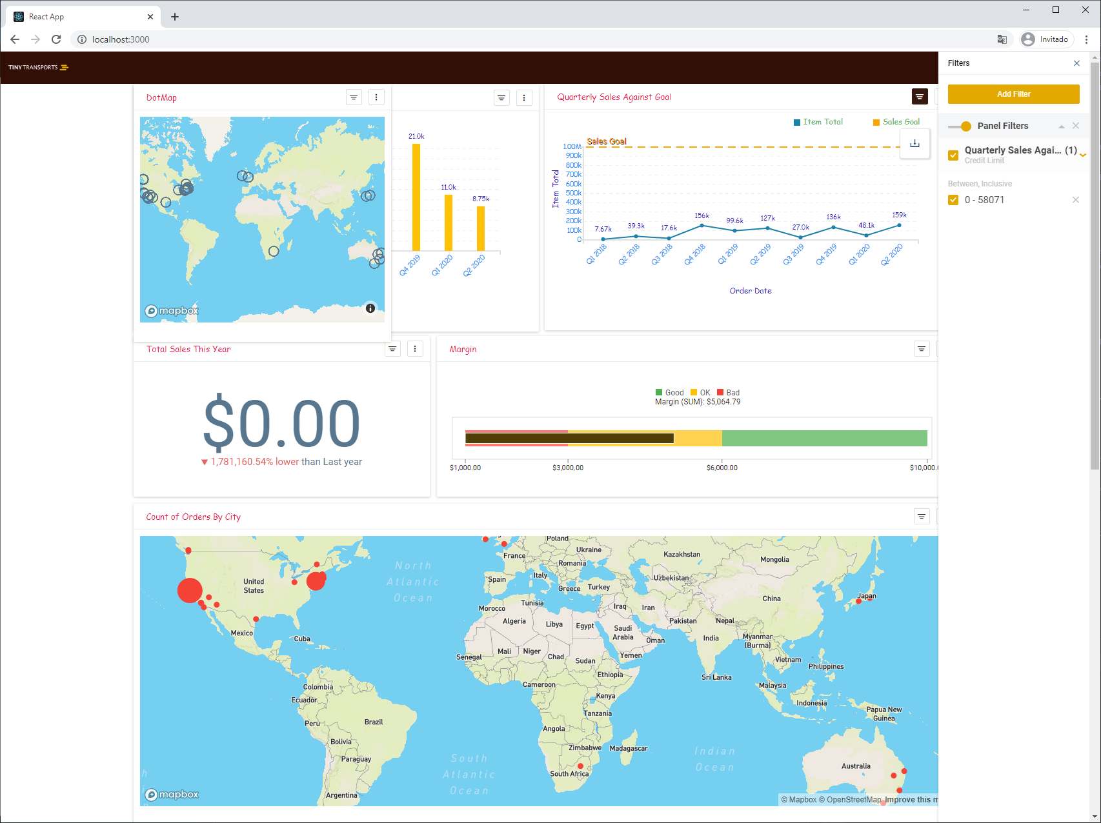Enable the Panel Filters switch
The image size is (1101, 823).
tap(964, 126)
